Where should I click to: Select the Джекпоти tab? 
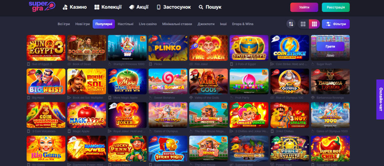[206, 24]
